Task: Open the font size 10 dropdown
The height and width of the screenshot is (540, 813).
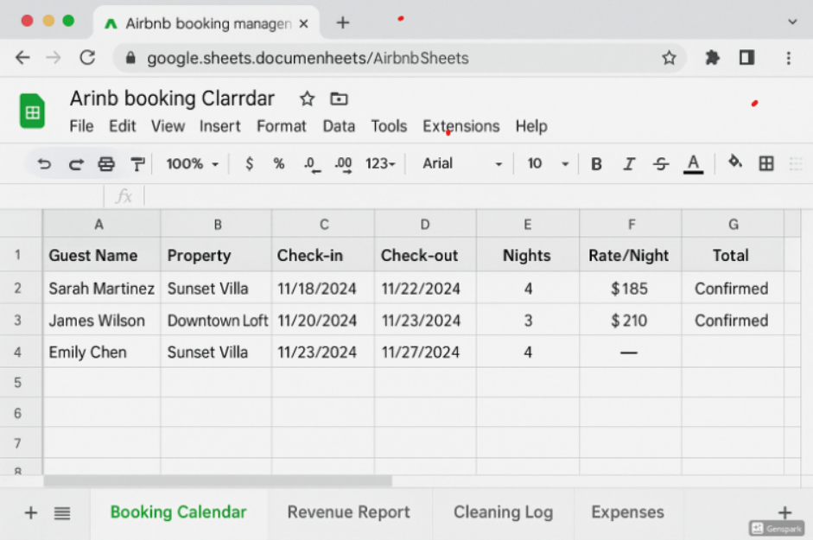Action: (548, 164)
